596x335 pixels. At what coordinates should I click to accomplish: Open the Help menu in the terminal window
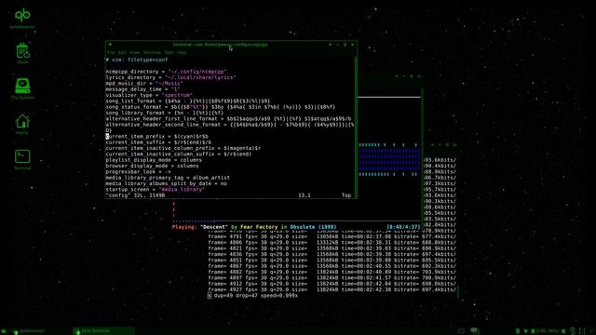click(x=182, y=52)
